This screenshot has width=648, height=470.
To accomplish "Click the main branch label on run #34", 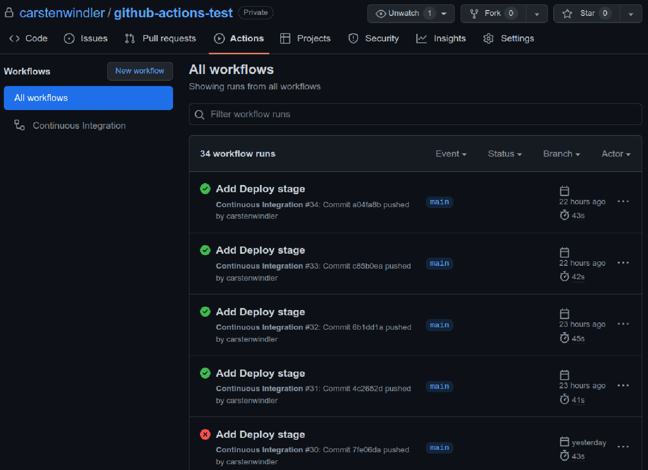I will pos(439,202).
